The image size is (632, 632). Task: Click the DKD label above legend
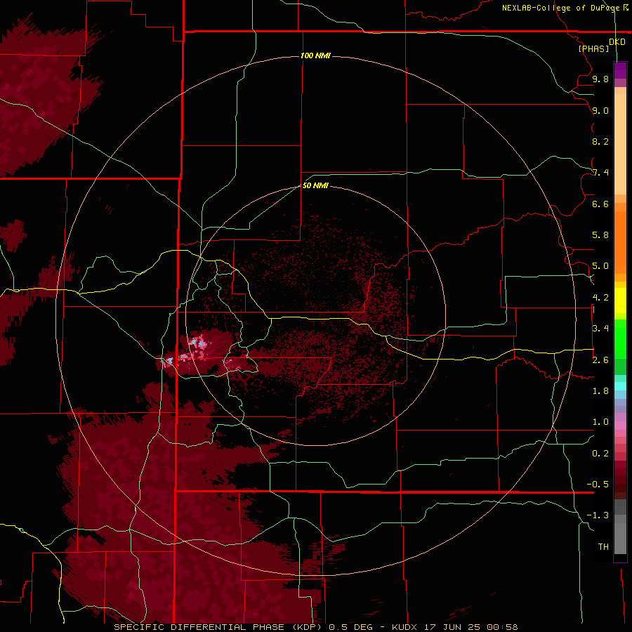(x=617, y=42)
